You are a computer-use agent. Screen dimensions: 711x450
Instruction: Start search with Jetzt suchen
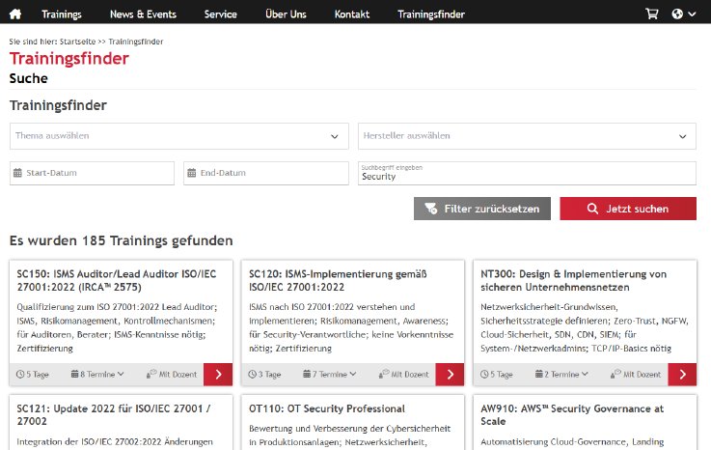[x=628, y=209]
